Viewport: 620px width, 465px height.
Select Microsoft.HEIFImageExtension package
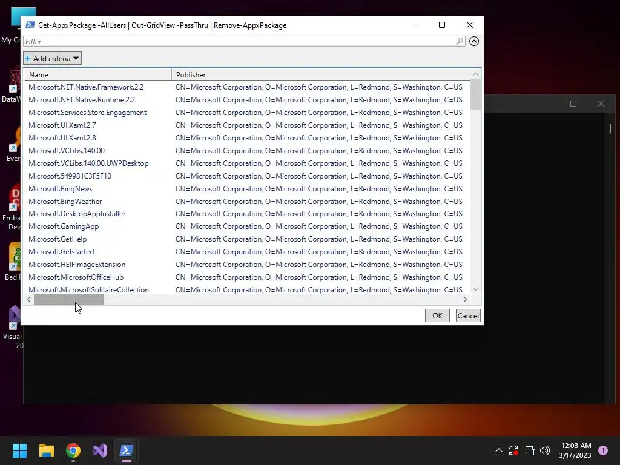pyautogui.click(x=247, y=264)
